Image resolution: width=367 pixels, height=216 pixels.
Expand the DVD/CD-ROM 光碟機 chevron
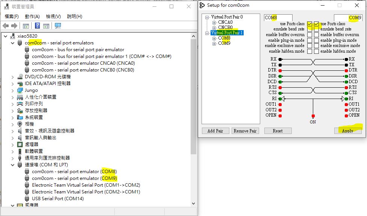13,77
